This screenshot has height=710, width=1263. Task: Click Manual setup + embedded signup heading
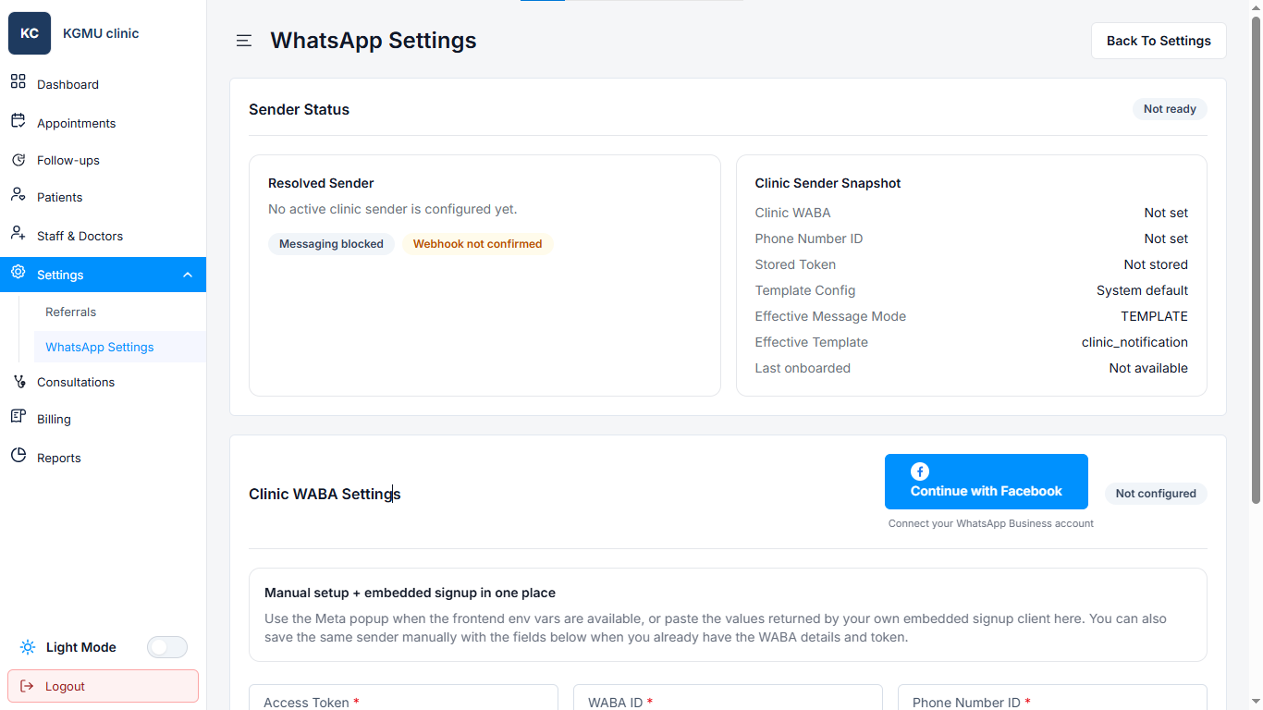410,593
